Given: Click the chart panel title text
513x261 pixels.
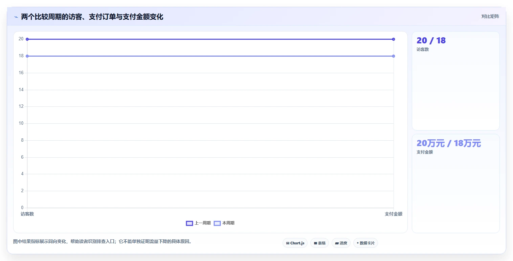Looking at the screenshot, I should click(x=92, y=17).
